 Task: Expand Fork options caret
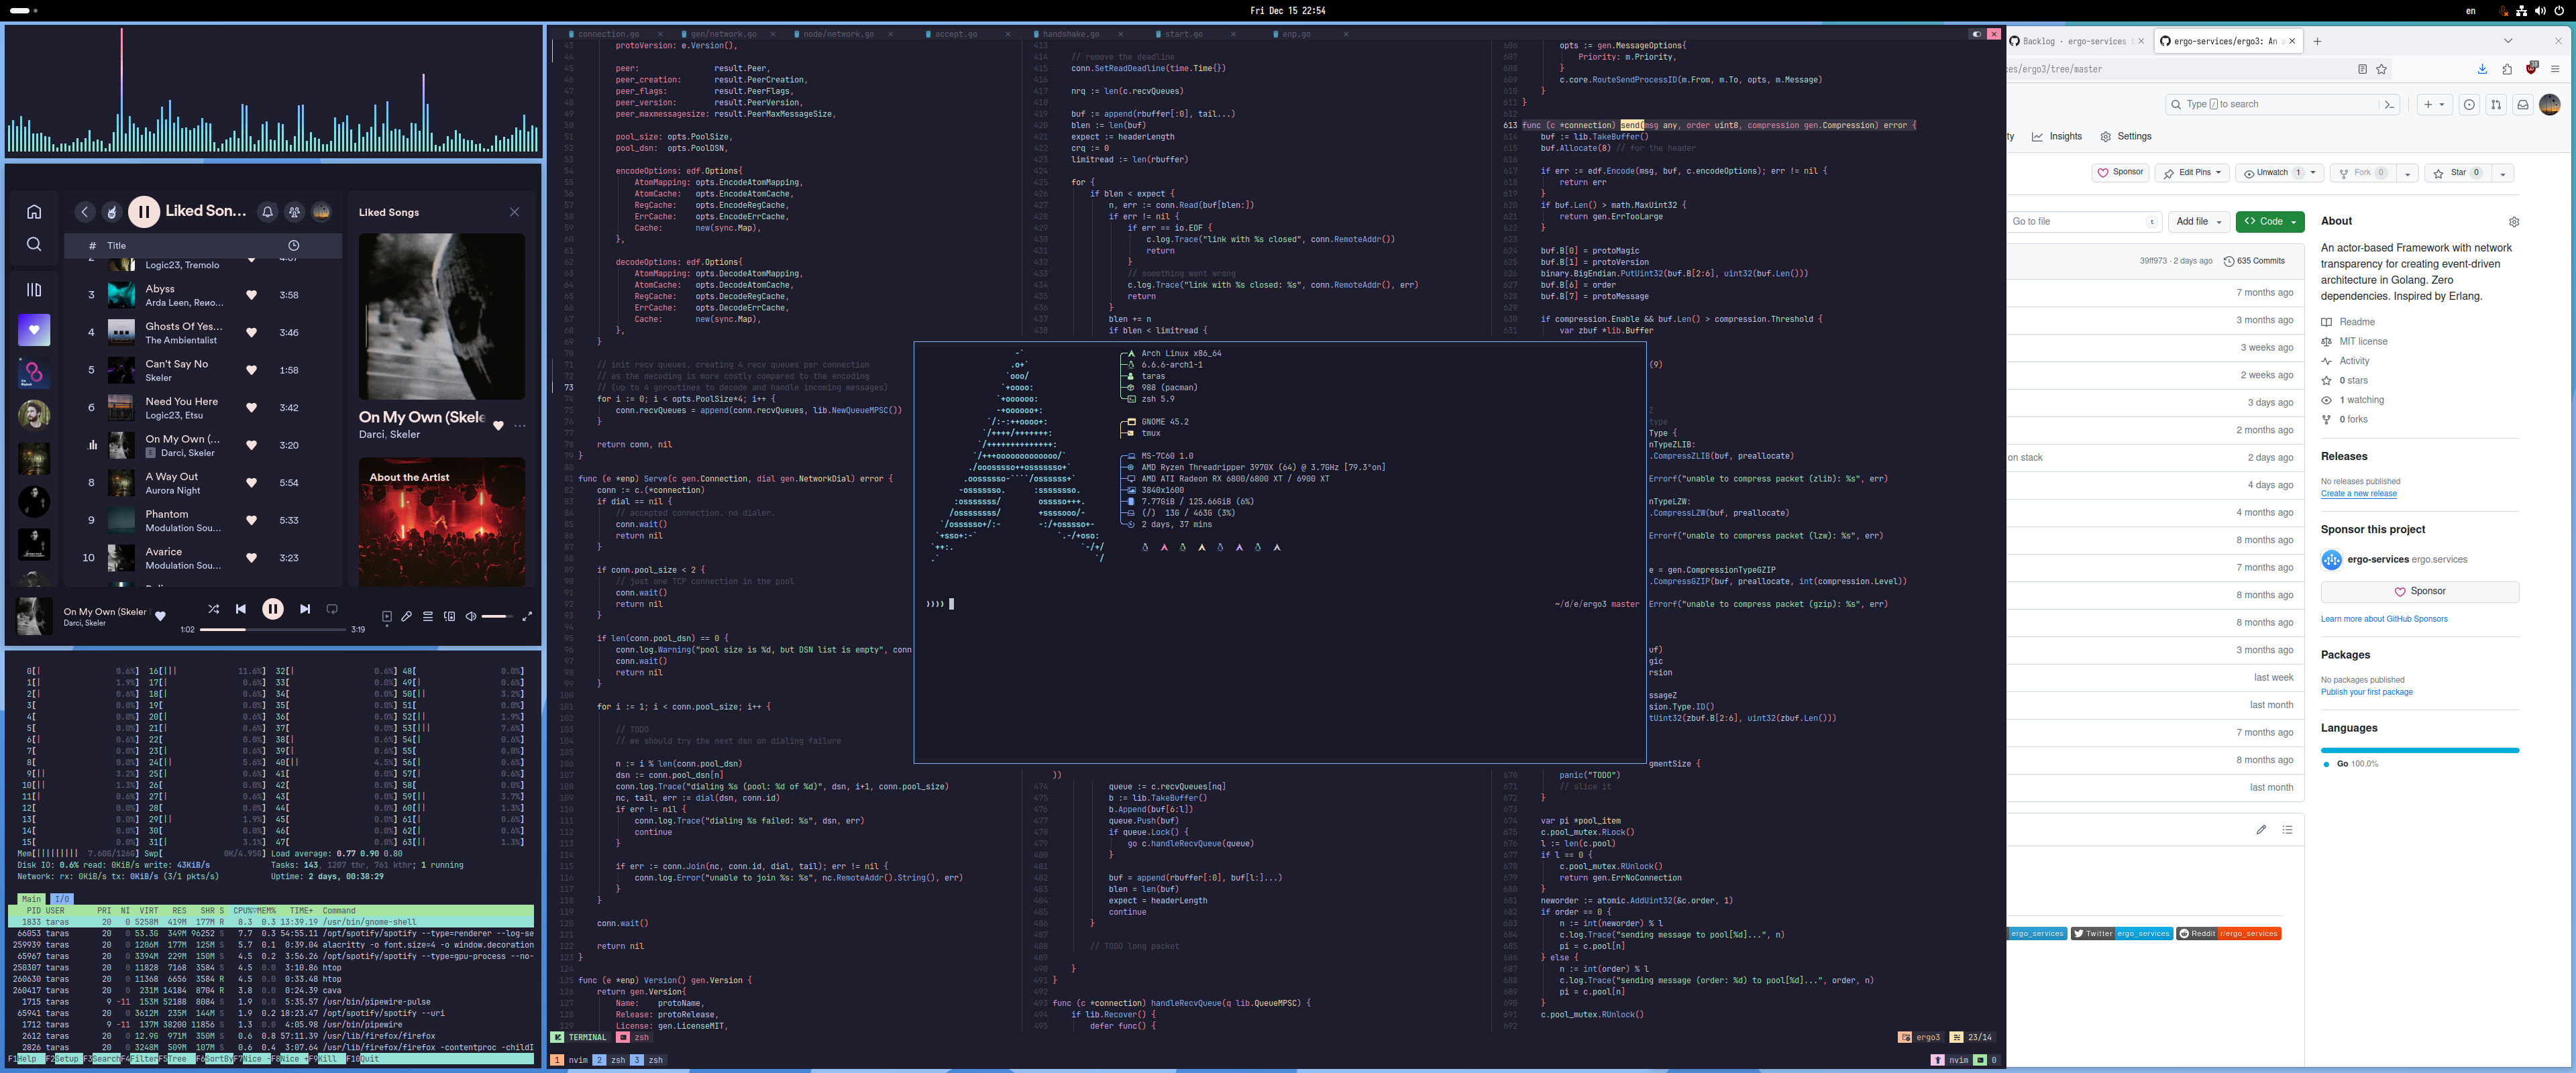point(2407,173)
